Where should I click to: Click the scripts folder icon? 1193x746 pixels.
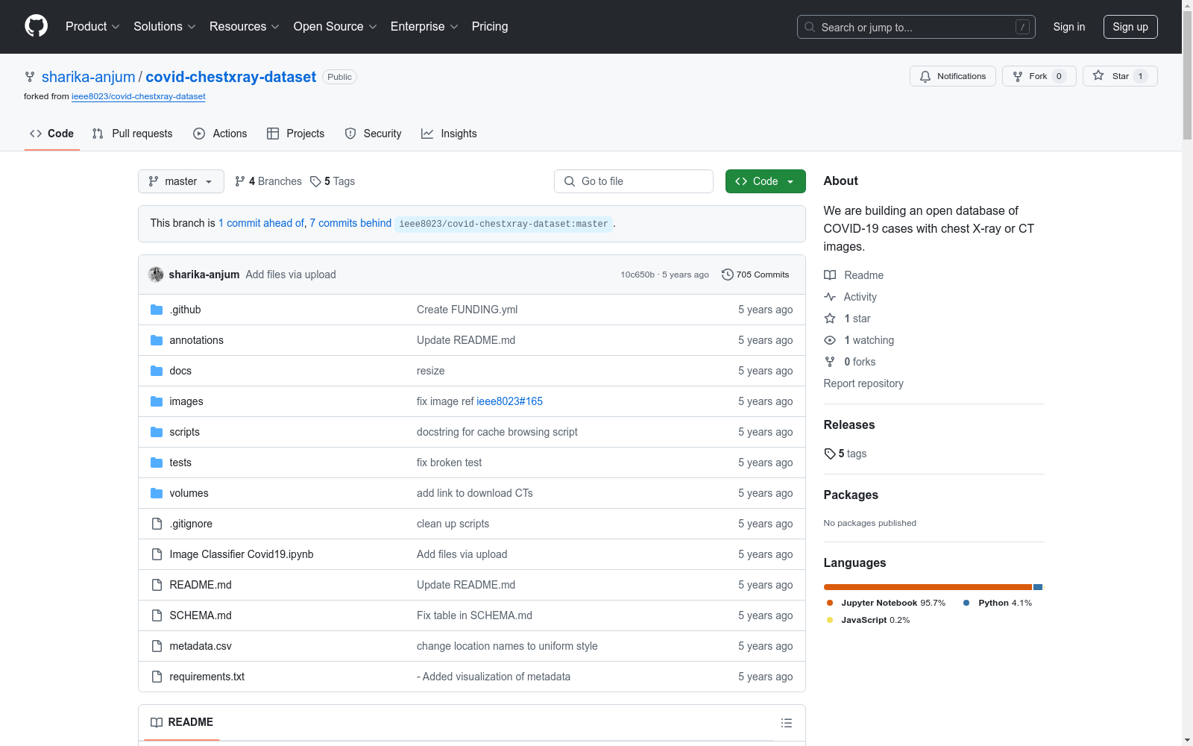point(157,432)
